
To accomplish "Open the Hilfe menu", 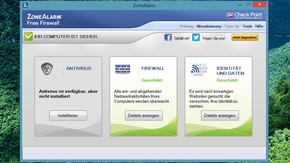I will point(259,26).
